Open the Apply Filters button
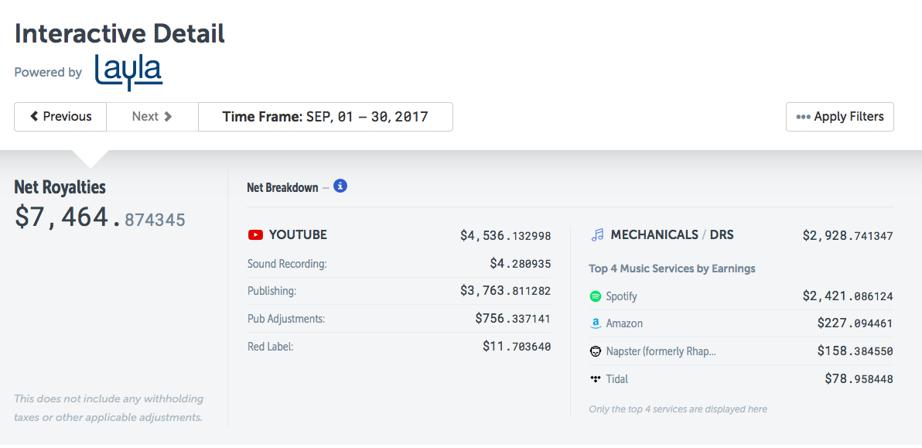 pyautogui.click(x=840, y=116)
